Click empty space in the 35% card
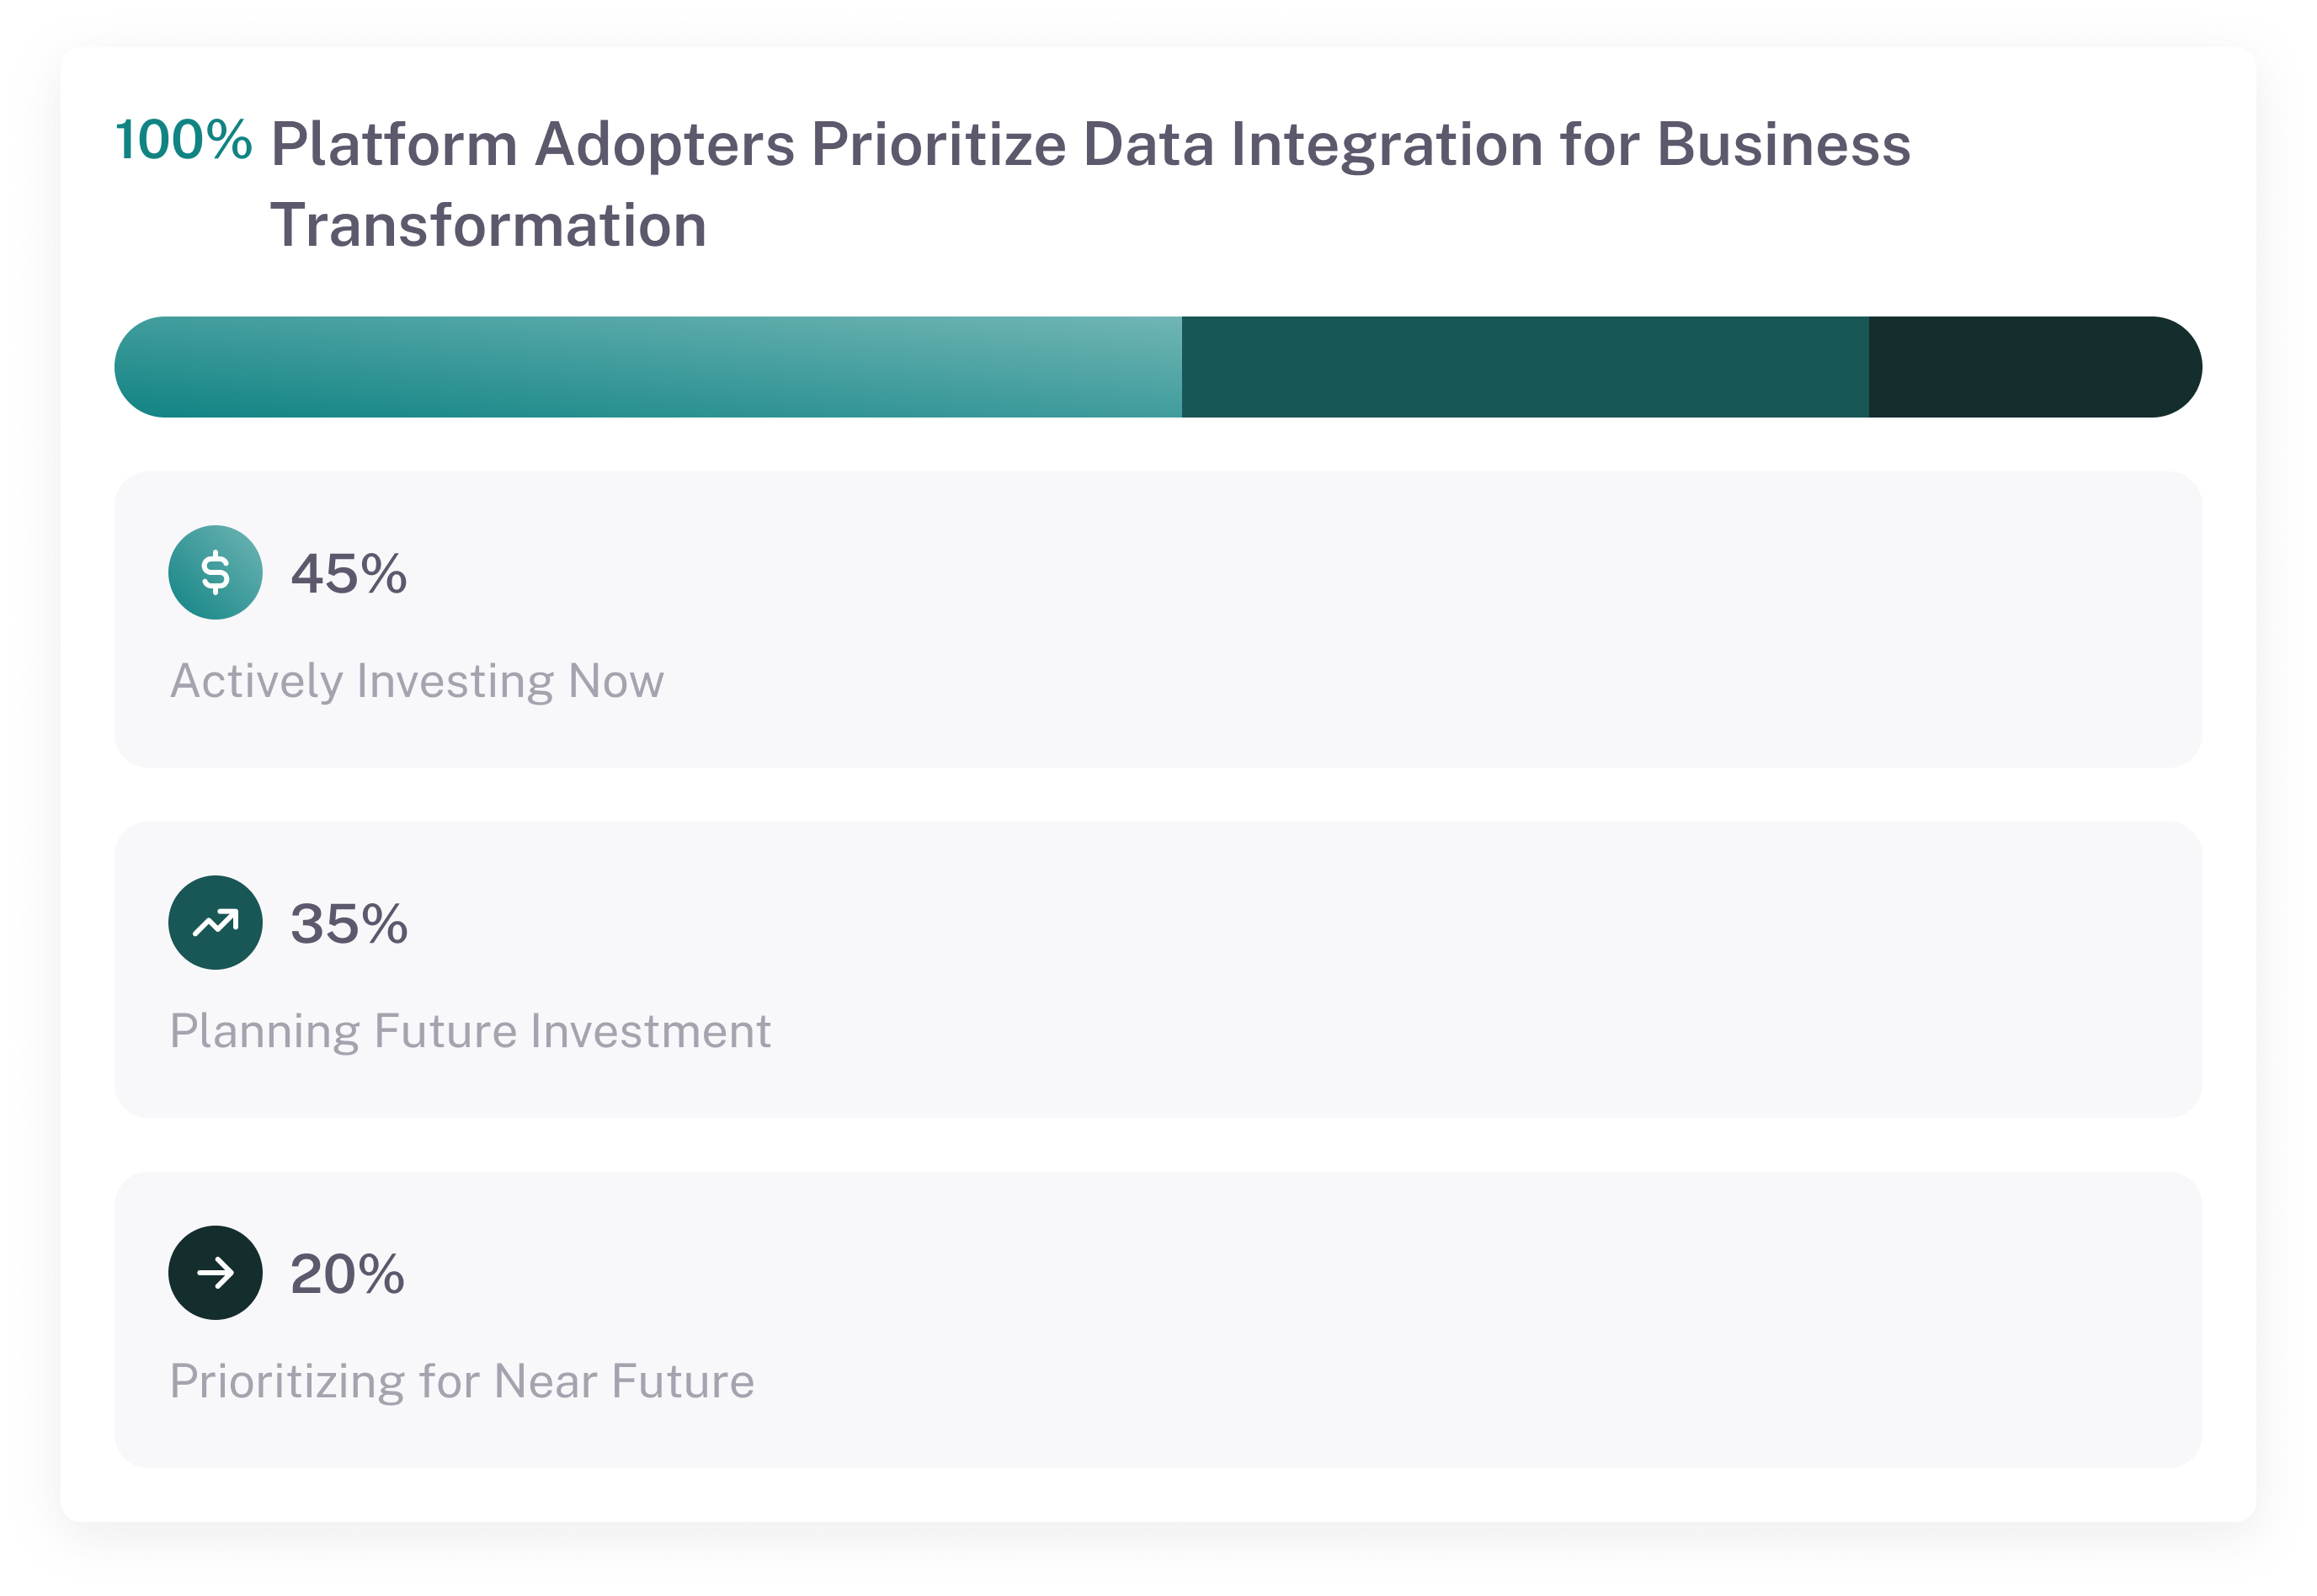 point(1400,970)
